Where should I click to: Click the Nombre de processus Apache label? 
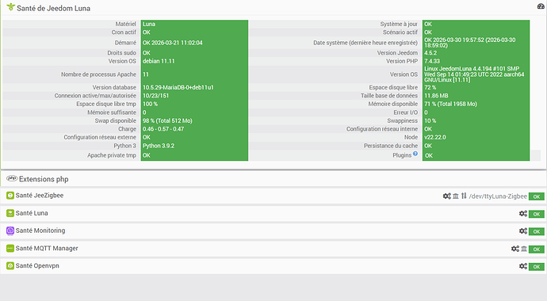pyautogui.click(x=99, y=74)
